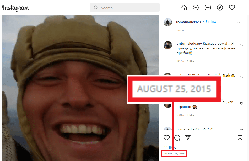
Task: Share post with paper plane icon
Action: click(188, 138)
